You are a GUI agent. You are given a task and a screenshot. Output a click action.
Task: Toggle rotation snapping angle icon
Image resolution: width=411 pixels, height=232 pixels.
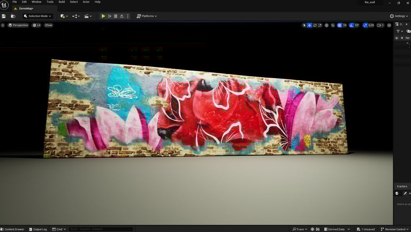[351, 25]
